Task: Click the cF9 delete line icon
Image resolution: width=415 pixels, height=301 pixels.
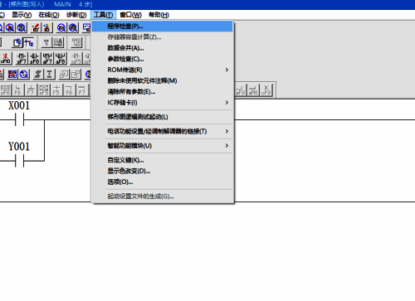Action: (x=266, y=90)
